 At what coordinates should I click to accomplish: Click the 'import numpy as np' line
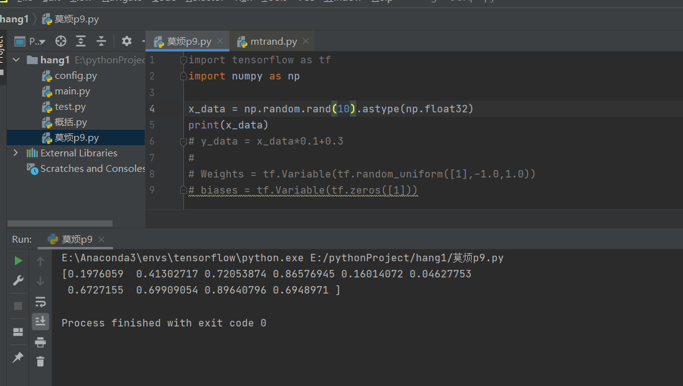(244, 76)
